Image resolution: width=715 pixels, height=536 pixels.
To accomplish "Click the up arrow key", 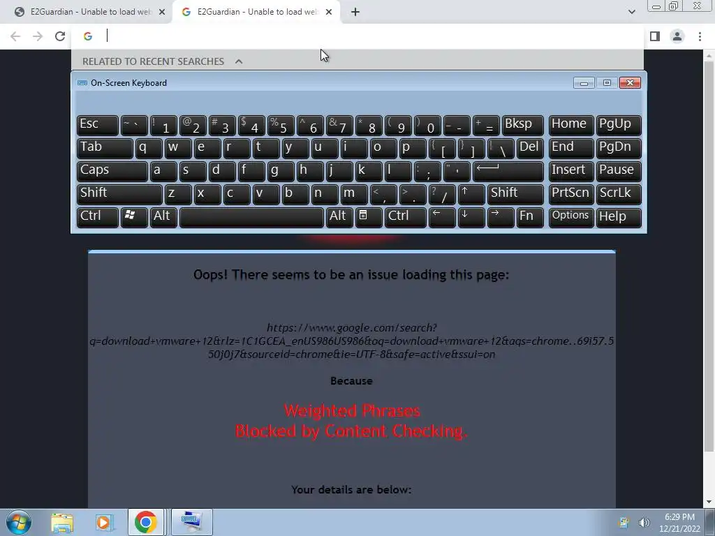I will (x=471, y=194).
